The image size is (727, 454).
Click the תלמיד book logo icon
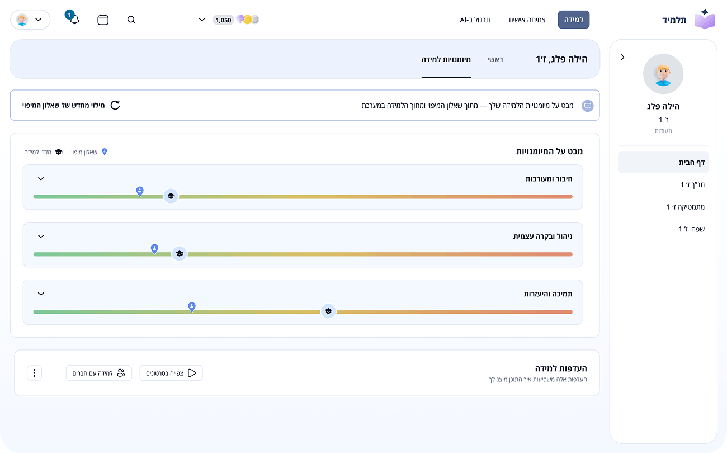pyautogui.click(x=705, y=20)
